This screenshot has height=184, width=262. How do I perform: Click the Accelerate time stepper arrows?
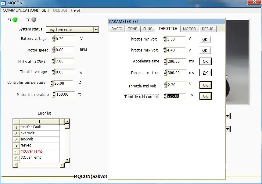coord(165,62)
